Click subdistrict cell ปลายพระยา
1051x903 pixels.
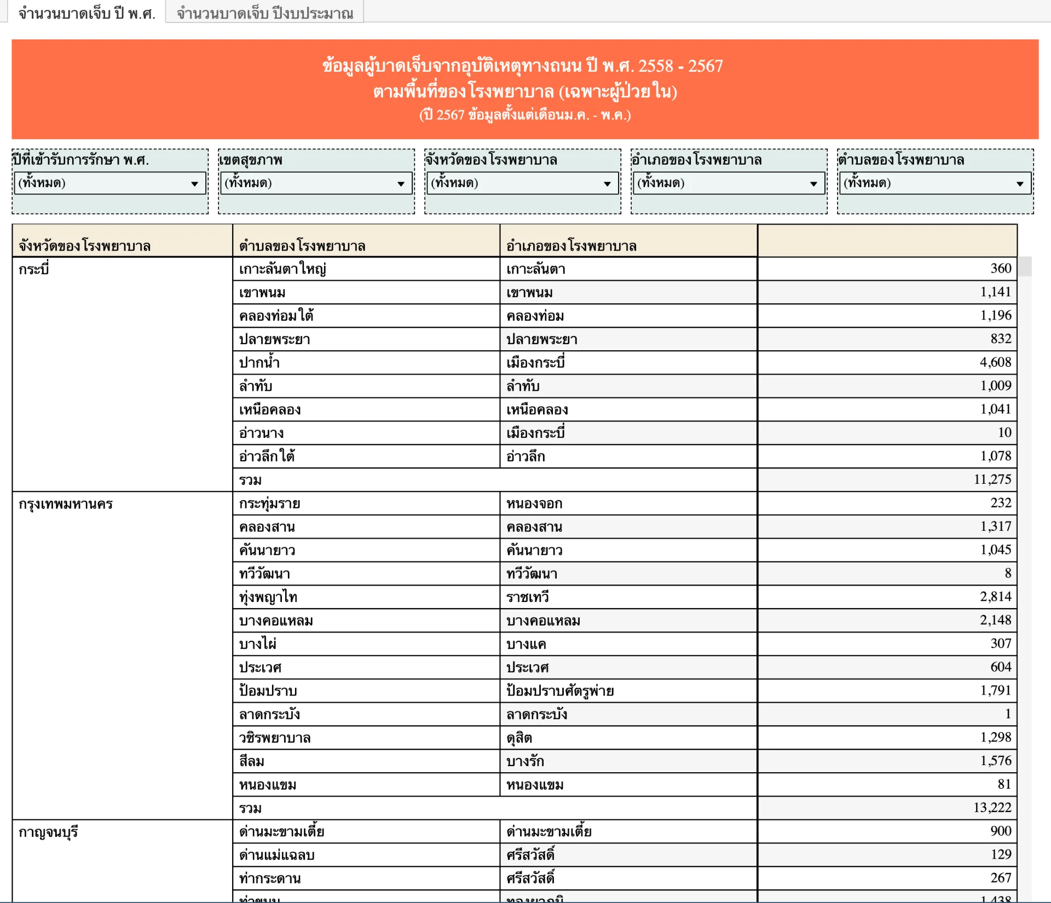click(366, 339)
